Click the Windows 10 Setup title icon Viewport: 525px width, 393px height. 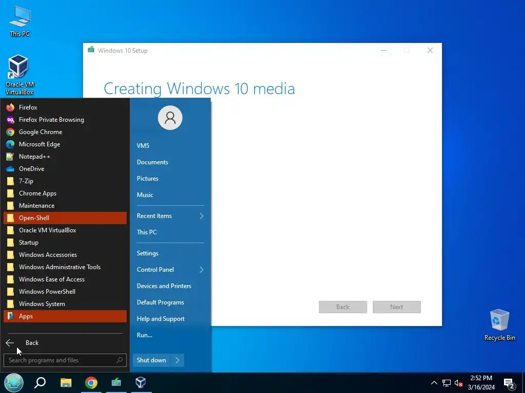pyautogui.click(x=91, y=50)
